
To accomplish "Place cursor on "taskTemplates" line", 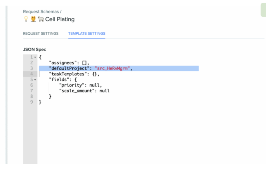I will (x=74, y=74).
